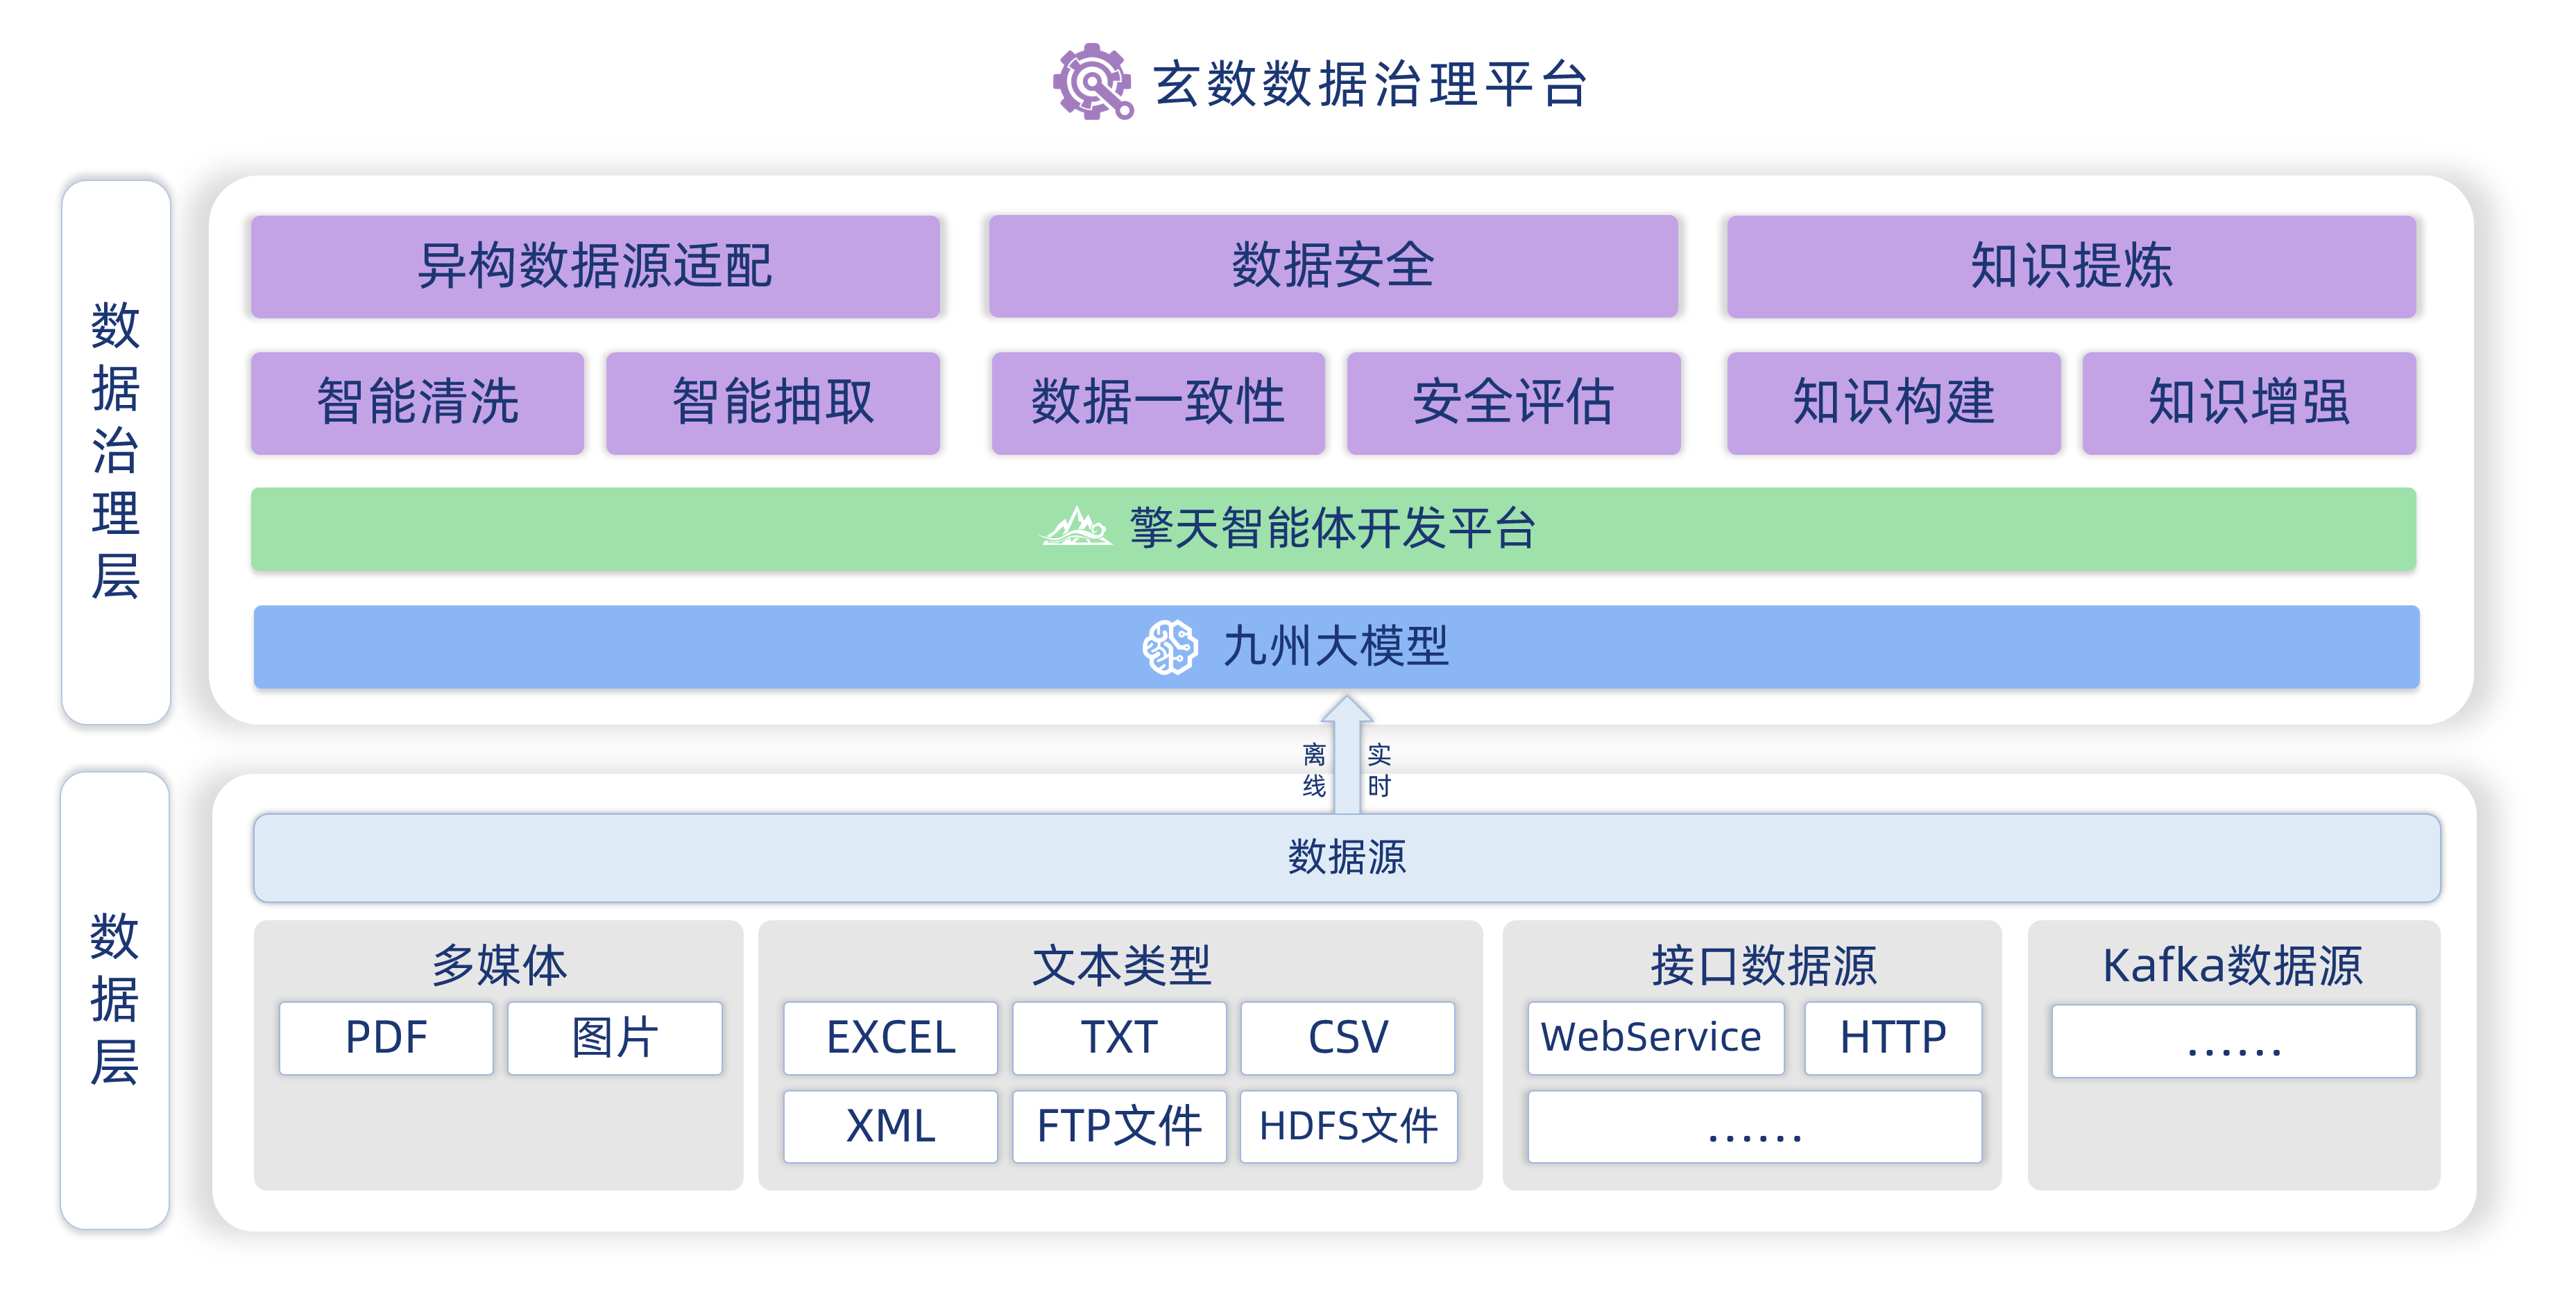Screen dimensions: 2576x1312
Task: Open the 智能抽取 module
Action: [772, 403]
